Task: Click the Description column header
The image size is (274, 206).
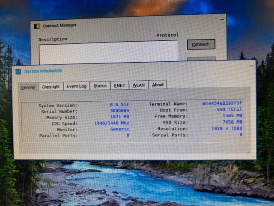Action: (53, 39)
